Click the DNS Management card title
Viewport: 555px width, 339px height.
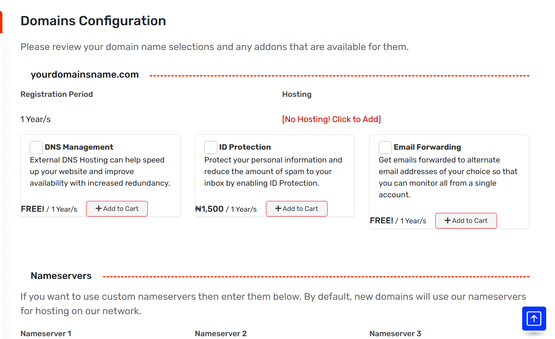pos(79,147)
